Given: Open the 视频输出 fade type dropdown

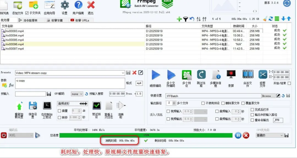Looking at the screenshot, I should (201, 119).
